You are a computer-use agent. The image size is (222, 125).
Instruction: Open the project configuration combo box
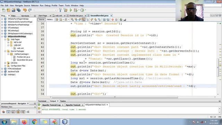pos(46,10)
